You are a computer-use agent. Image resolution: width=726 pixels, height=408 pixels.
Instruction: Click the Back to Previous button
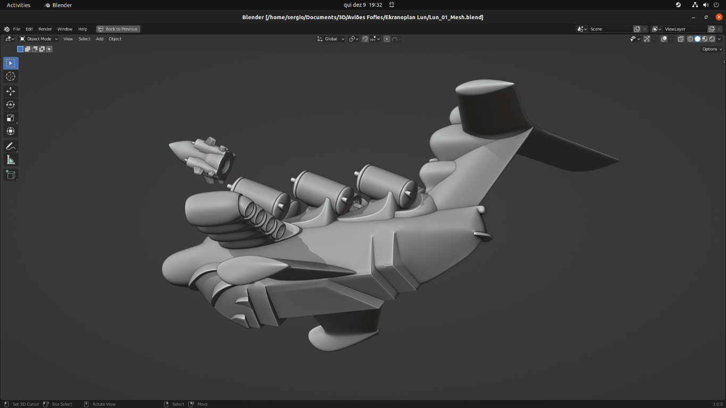118,29
